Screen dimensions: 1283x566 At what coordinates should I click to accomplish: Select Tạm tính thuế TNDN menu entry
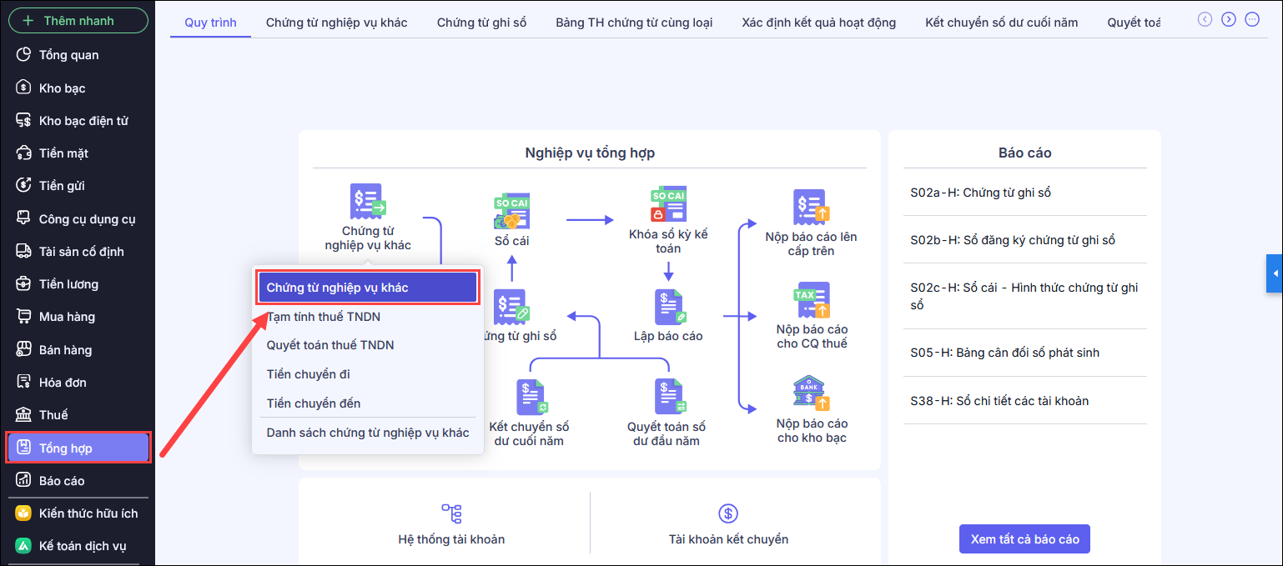click(324, 317)
